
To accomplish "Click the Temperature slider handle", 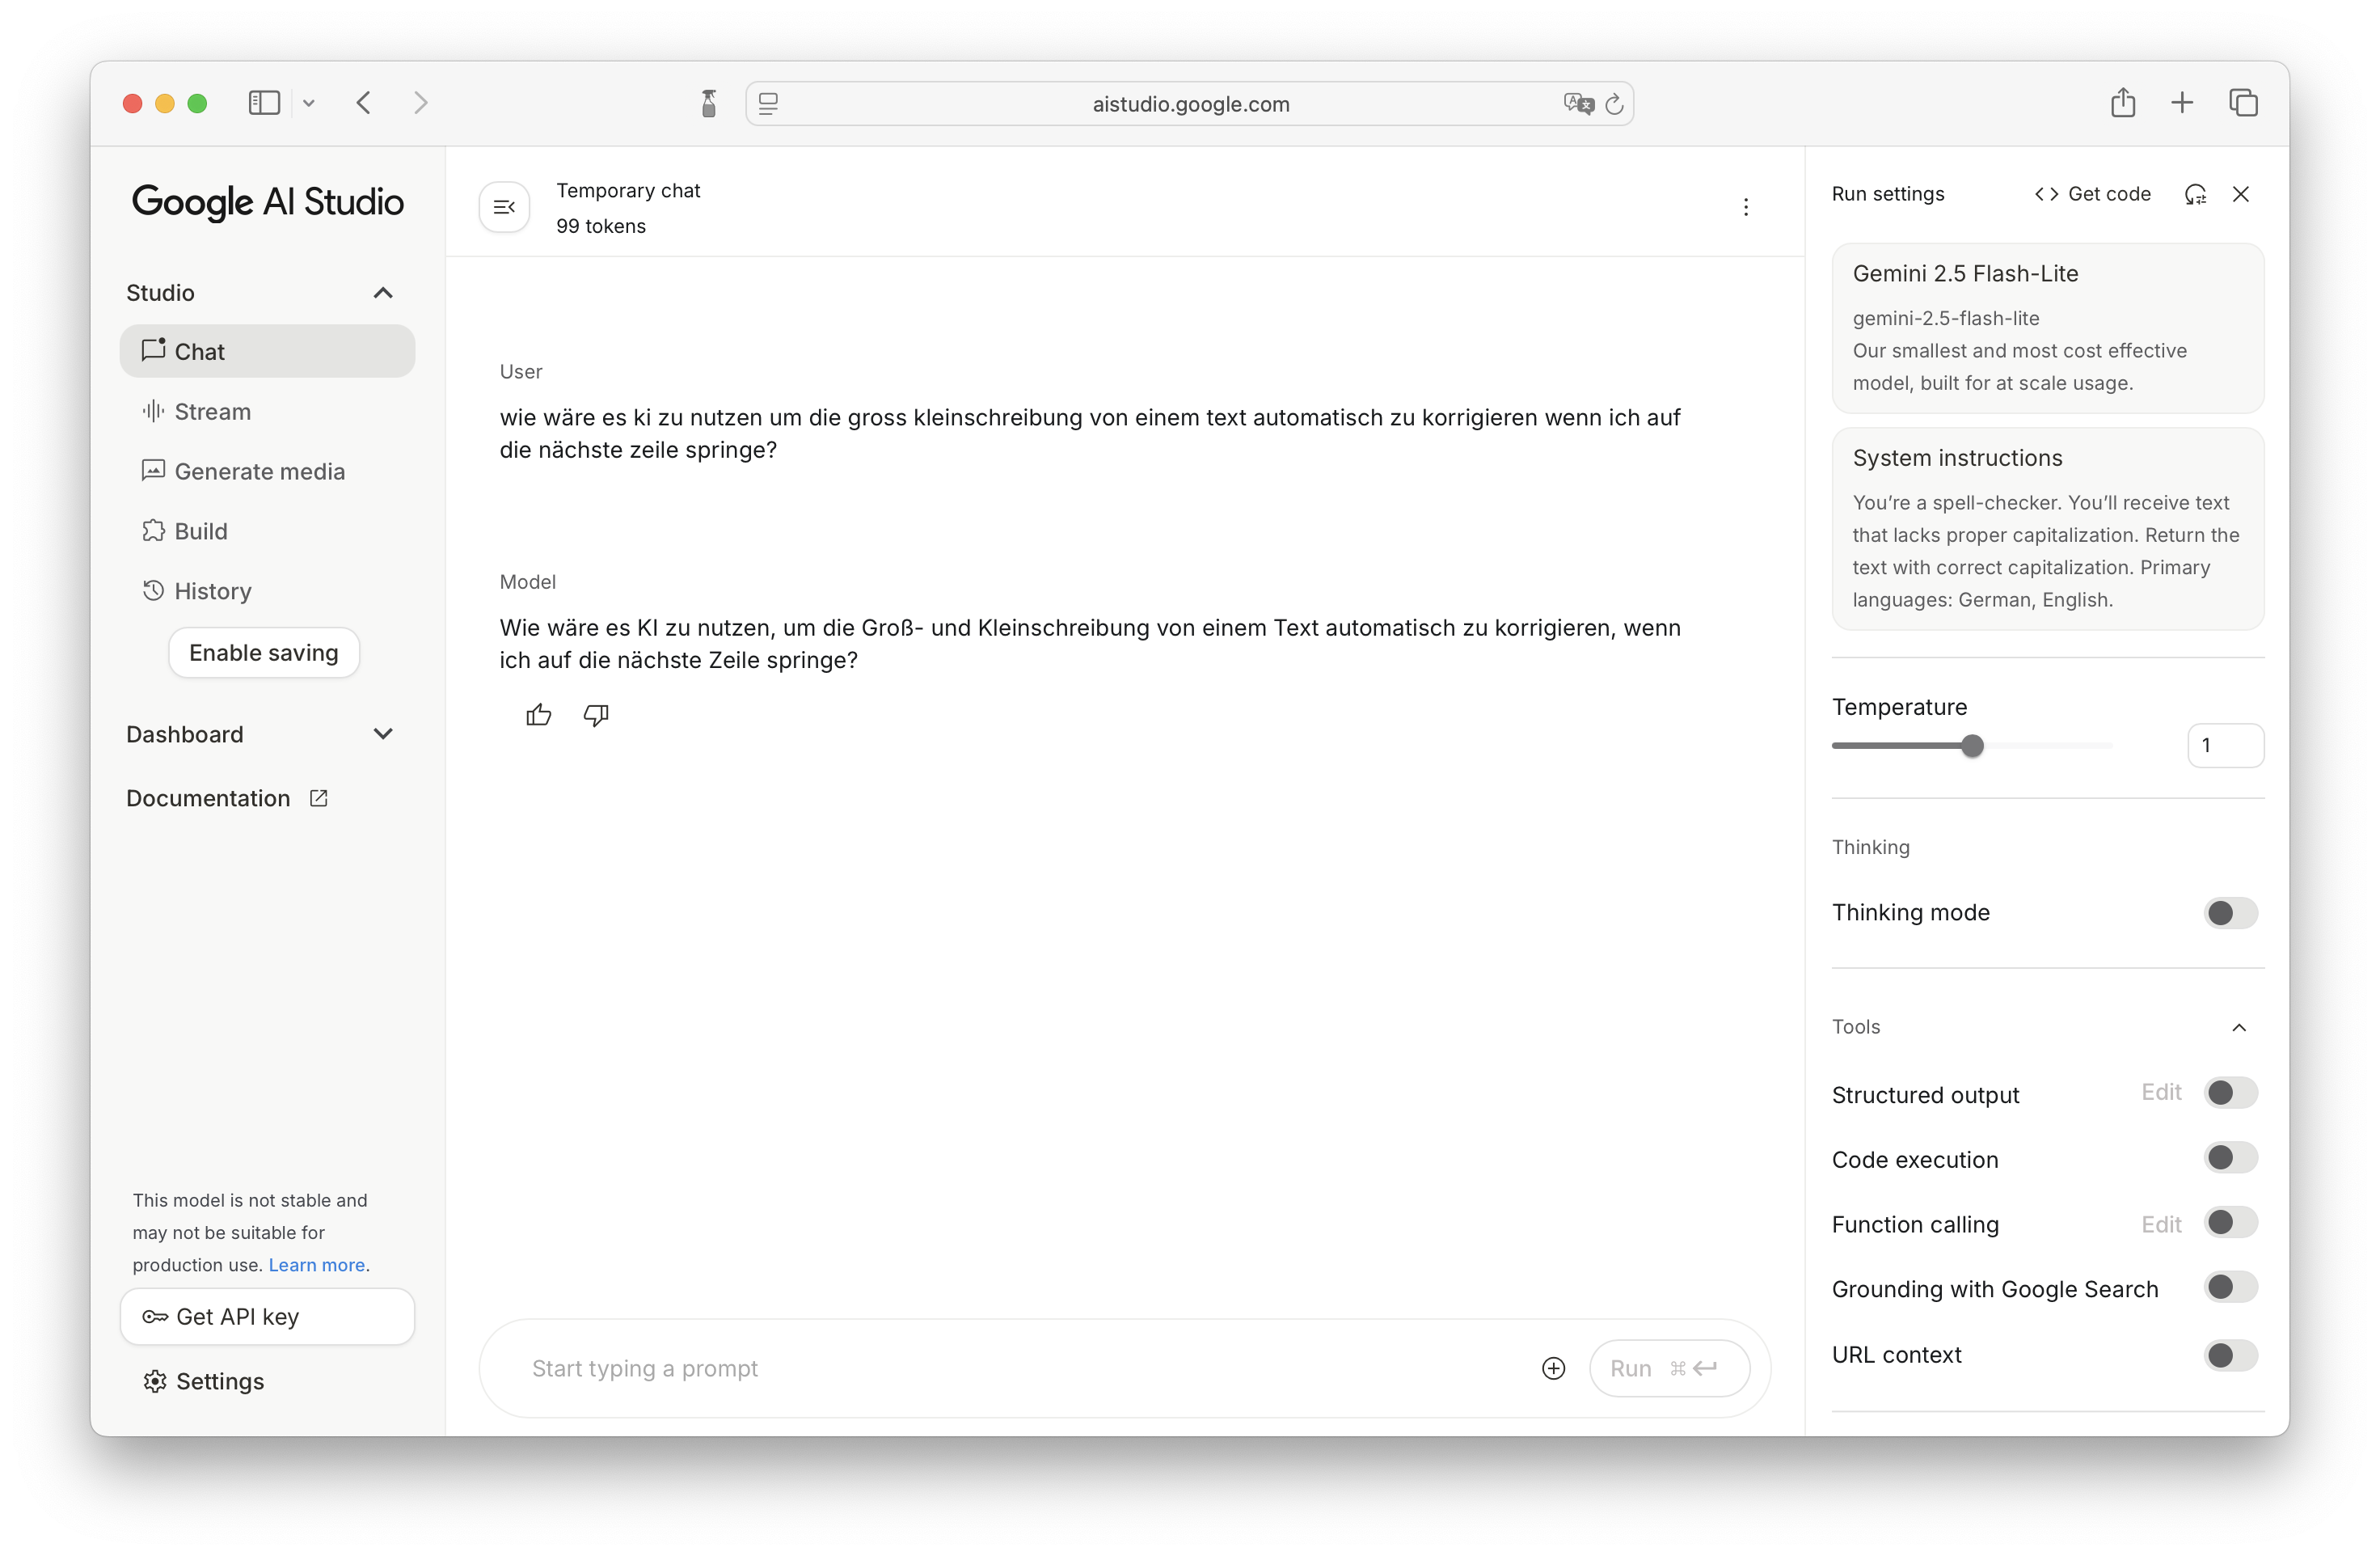I will tap(1972, 746).
